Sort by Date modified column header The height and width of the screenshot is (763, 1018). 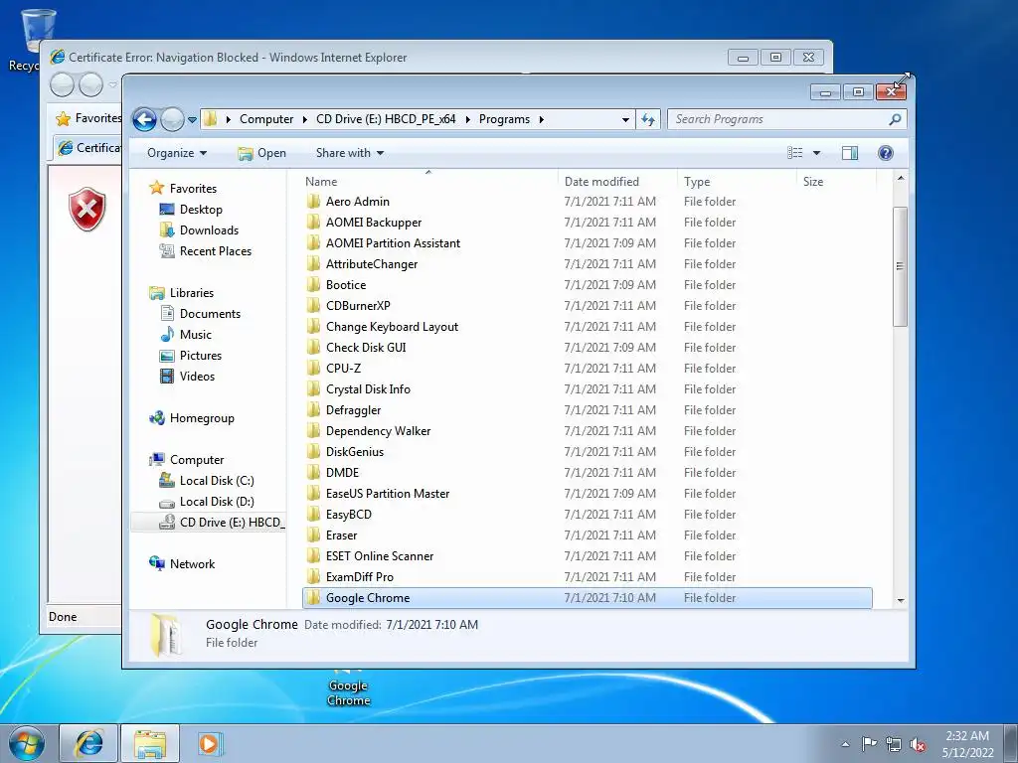[601, 183]
